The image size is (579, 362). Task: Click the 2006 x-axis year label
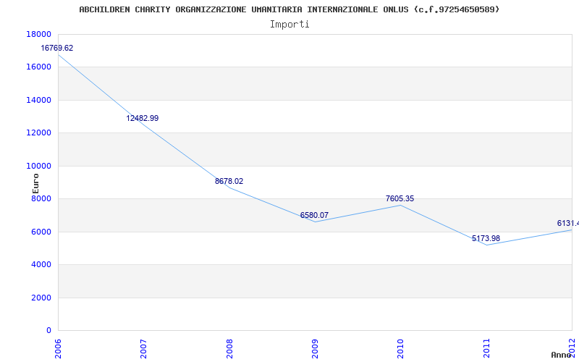[58, 348]
